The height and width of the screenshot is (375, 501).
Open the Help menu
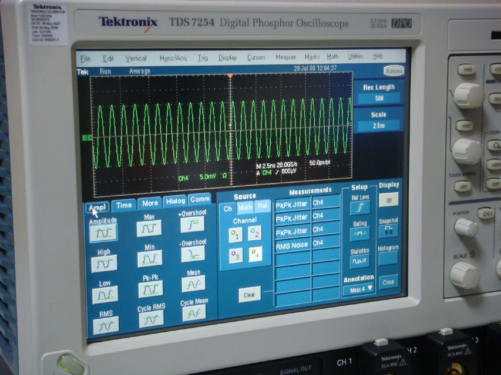378,56
